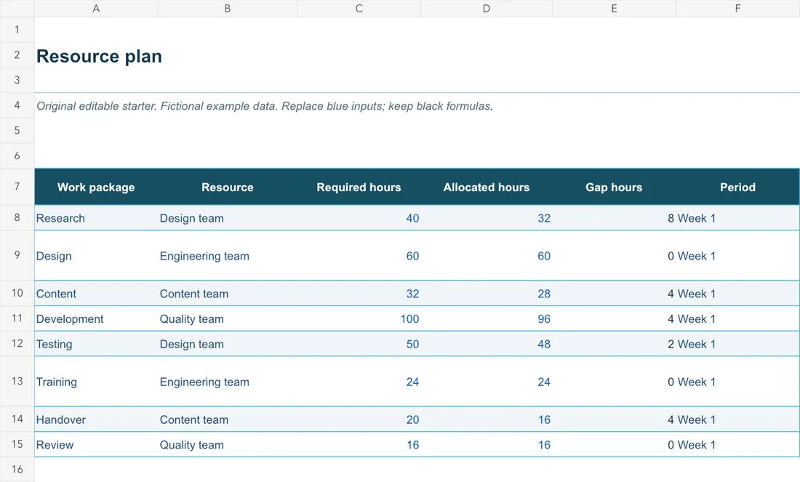Click the "Allocated hours" header cell
The width and height of the screenshot is (800, 482).
point(487,187)
